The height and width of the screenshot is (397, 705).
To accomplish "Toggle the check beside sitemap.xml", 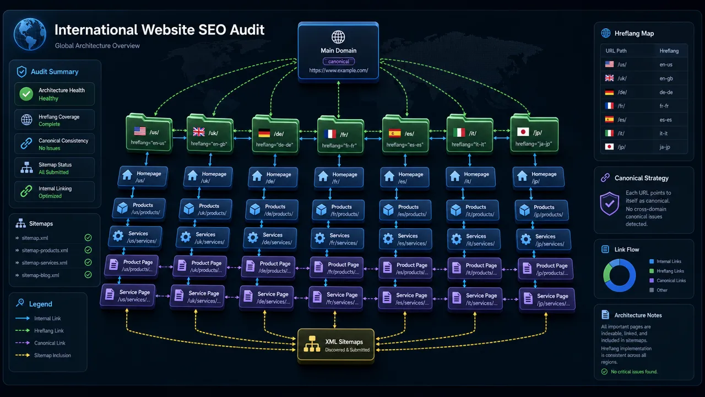I will click(x=88, y=238).
